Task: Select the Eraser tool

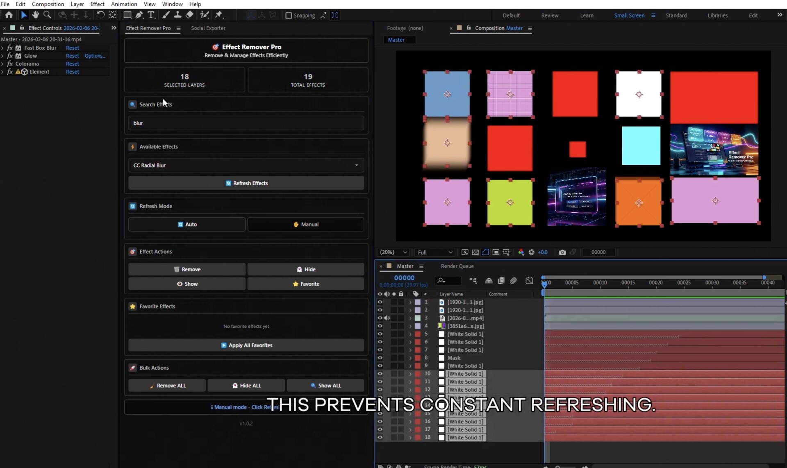Action: tap(190, 15)
